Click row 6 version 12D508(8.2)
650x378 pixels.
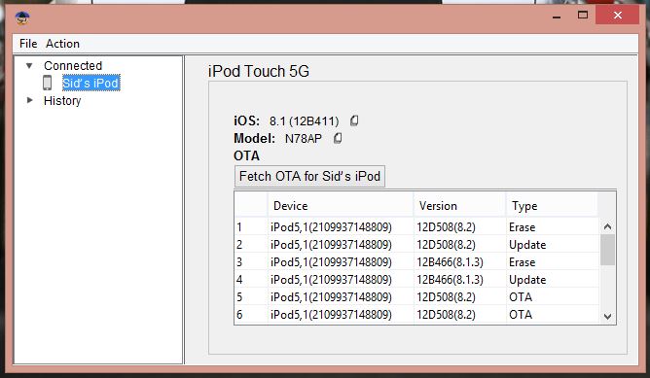point(459,315)
